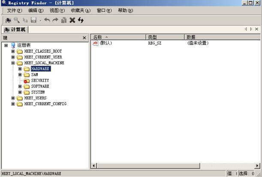Click the 注册表 computer icon

[x=13, y=45]
